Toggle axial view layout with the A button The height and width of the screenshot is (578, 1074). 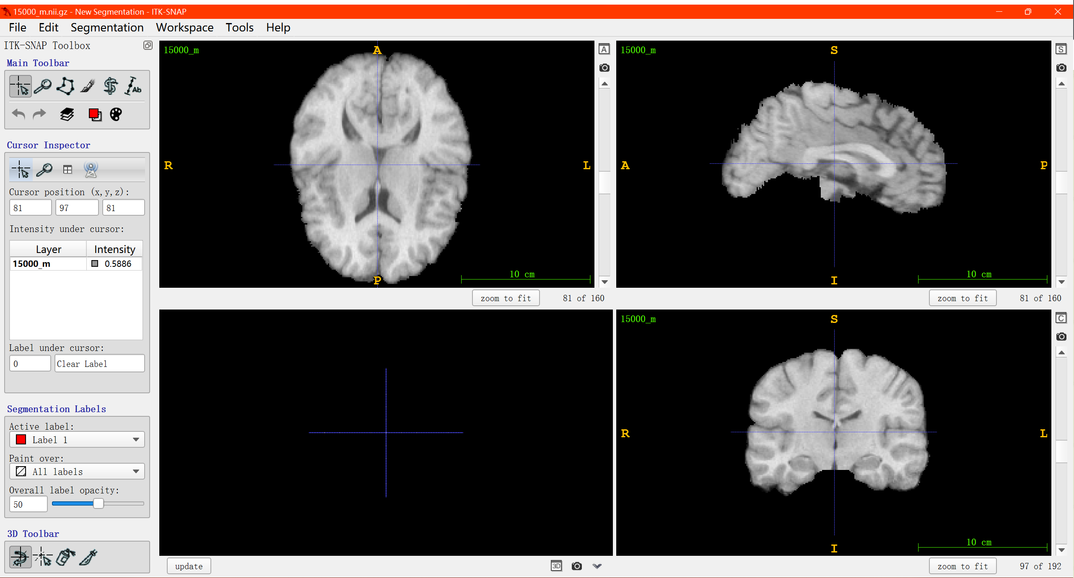pyautogui.click(x=604, y=49)
